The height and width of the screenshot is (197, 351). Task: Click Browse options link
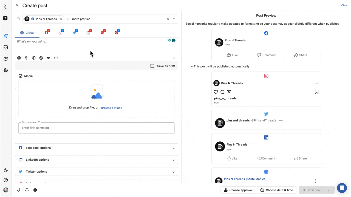(111, 108)
